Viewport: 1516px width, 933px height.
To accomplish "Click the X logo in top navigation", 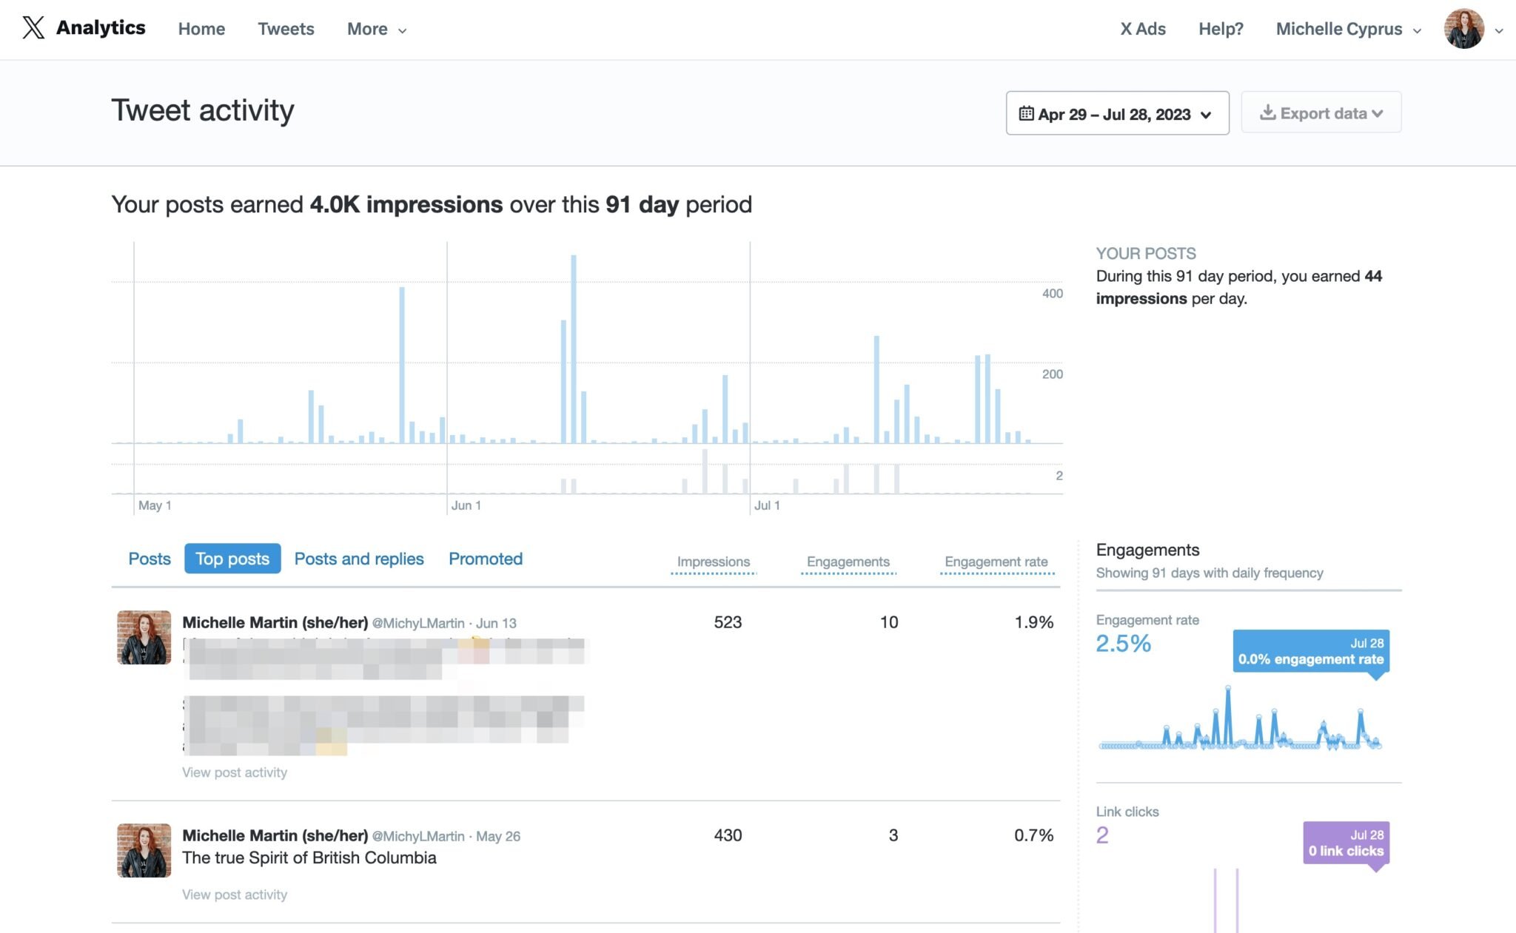I will coord(33,28).
